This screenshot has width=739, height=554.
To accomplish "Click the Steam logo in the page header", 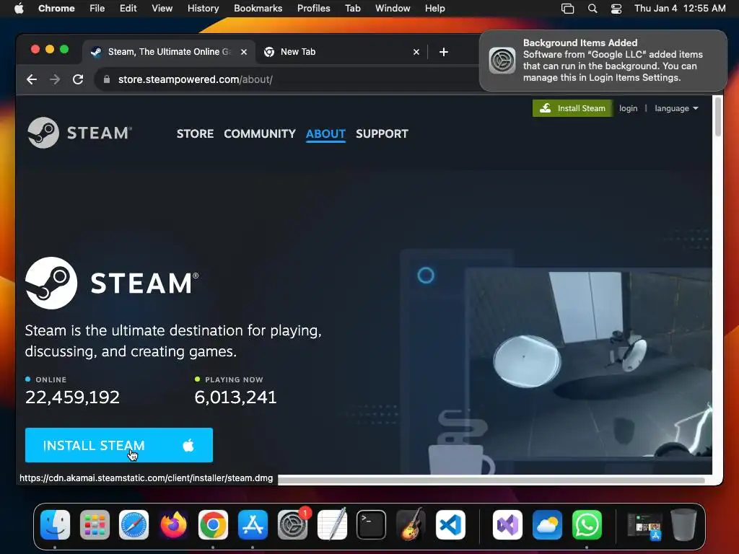I will pos(79,133).
